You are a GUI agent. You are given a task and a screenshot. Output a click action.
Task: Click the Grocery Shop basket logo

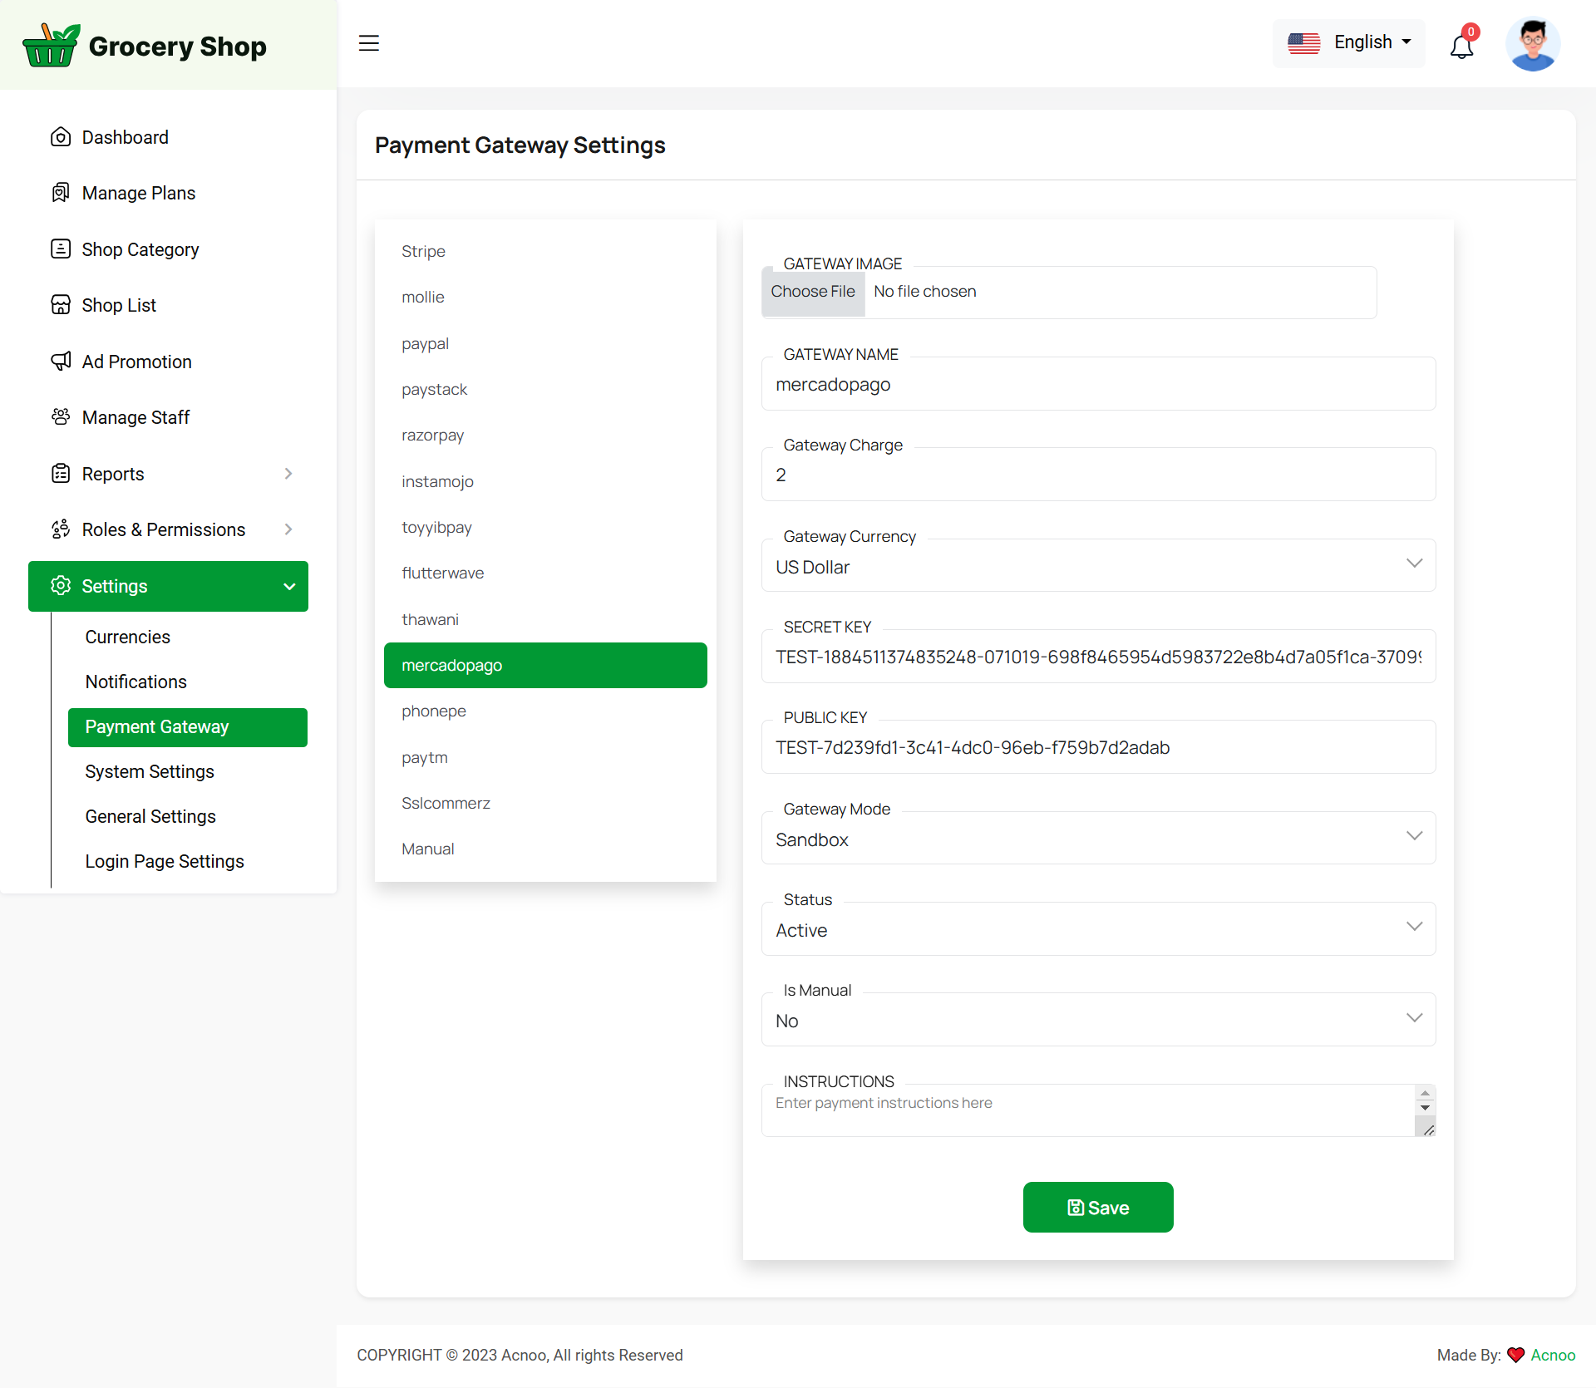(52, 46)
